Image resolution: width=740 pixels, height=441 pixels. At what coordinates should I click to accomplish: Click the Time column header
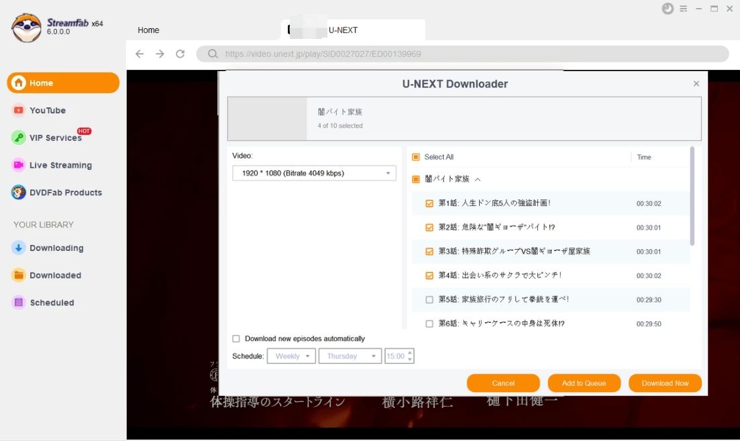643,157
